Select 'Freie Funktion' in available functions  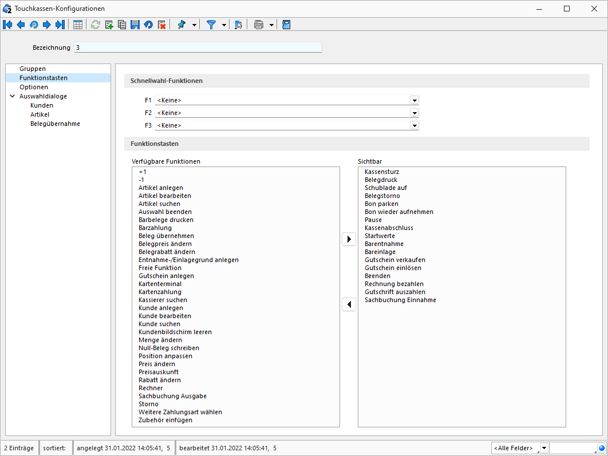[160, 268]
